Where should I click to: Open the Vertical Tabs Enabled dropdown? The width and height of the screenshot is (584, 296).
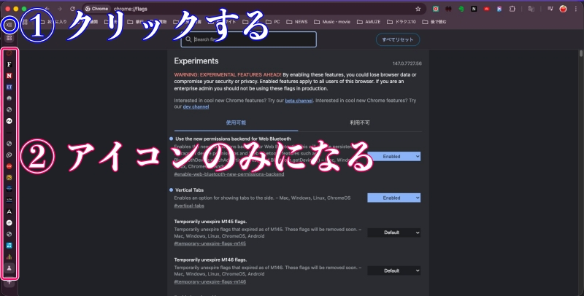click(x=393, y=198)
